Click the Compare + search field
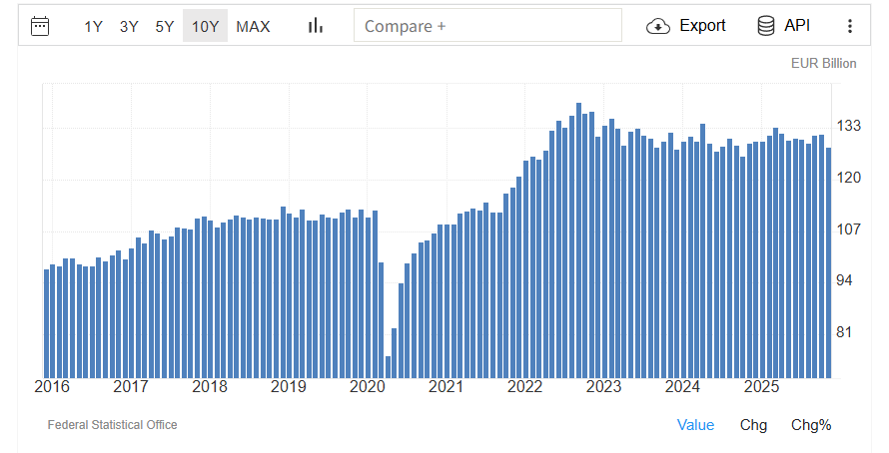Screen dimensions: 889x453 tap(487, 26)
